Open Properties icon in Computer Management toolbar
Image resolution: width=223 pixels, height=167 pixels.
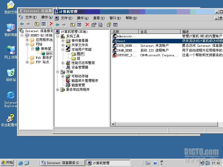94,25
